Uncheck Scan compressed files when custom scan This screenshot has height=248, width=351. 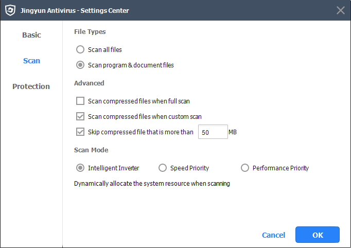coord(80,116)
